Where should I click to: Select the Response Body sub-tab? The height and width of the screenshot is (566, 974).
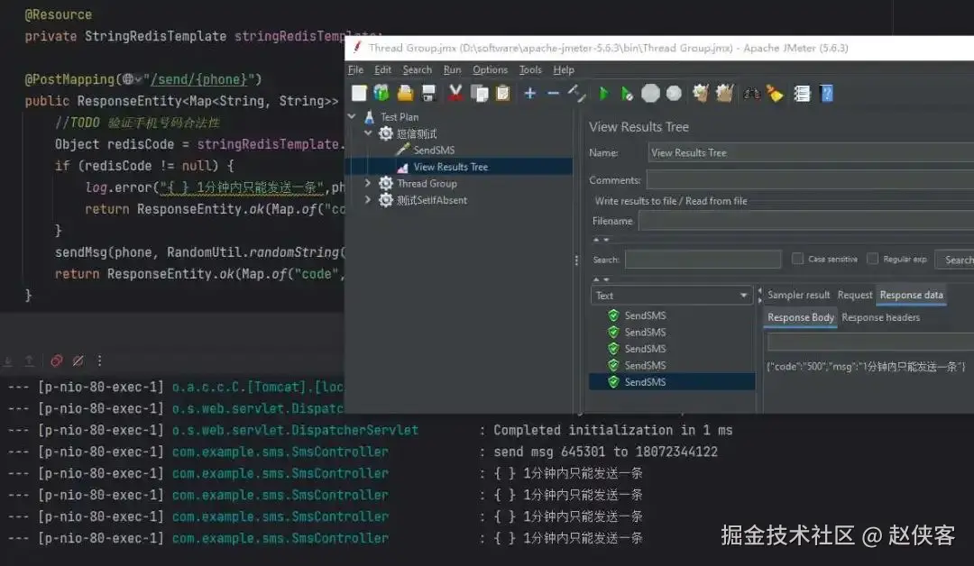[801, 317]
